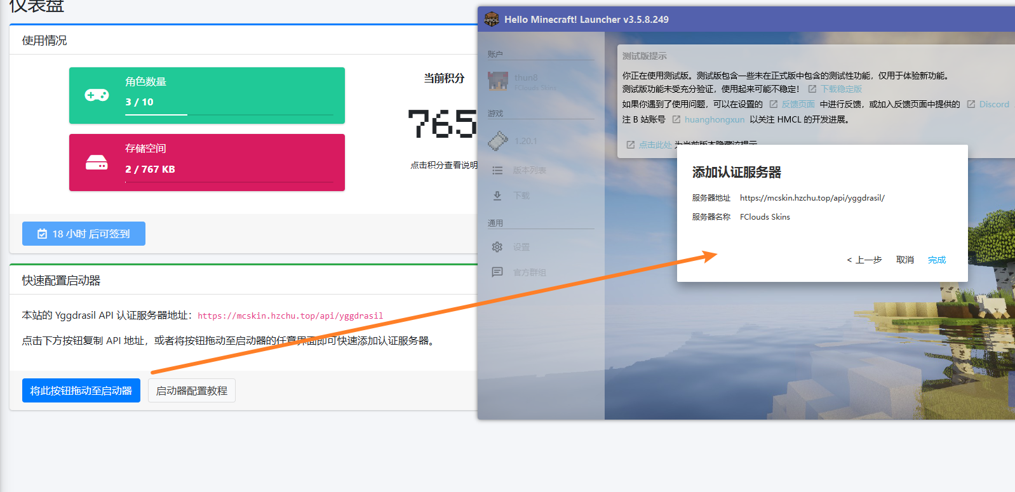Click the Yggdrasil API URL code text
The image size is (1015, 492).
pyautogui.click(x=290, y=316)
